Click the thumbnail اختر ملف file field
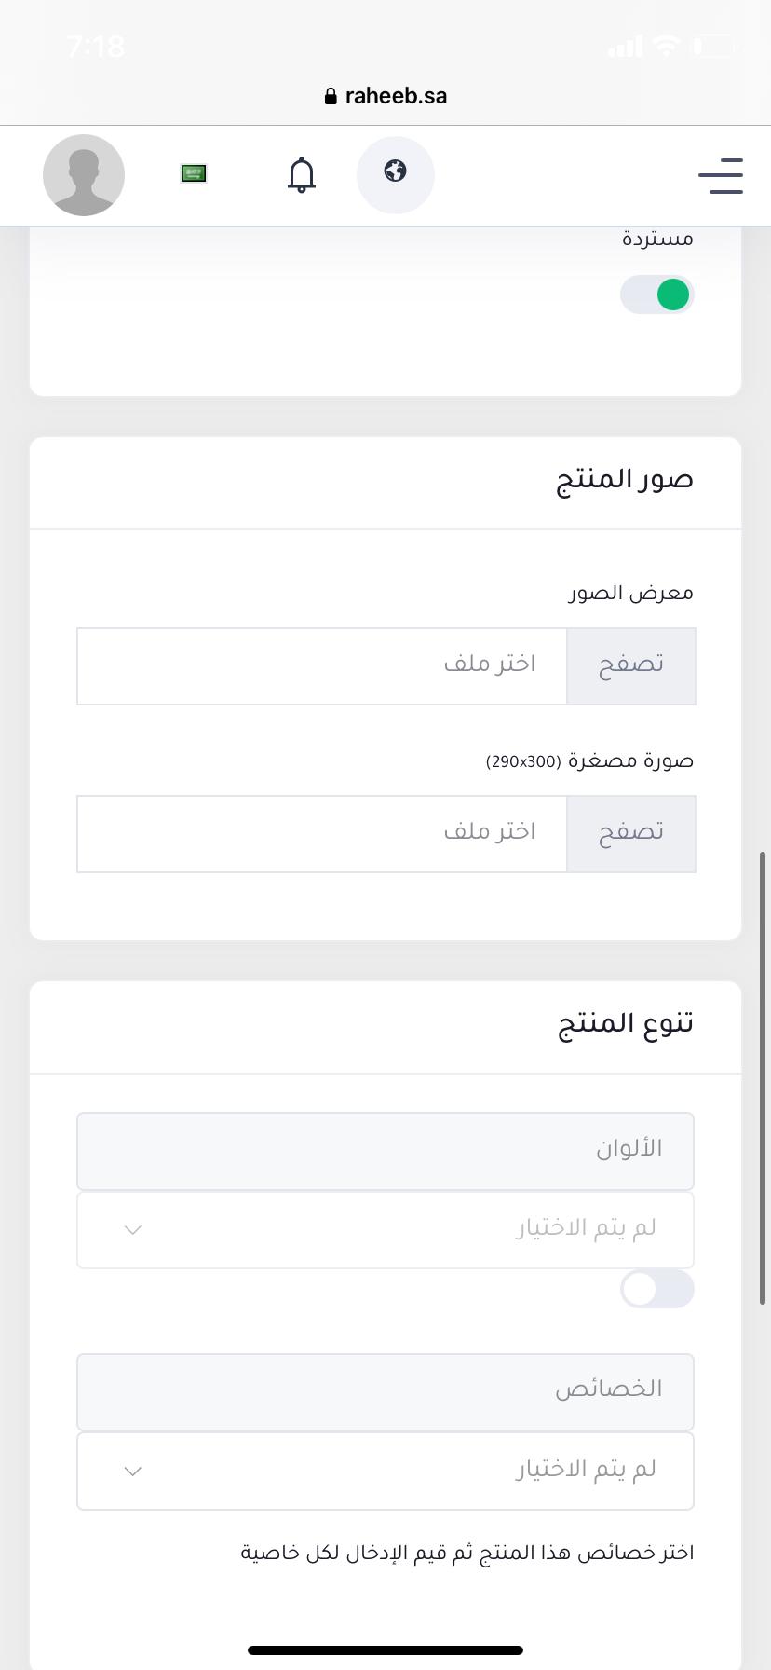 (x=322, y=833)
